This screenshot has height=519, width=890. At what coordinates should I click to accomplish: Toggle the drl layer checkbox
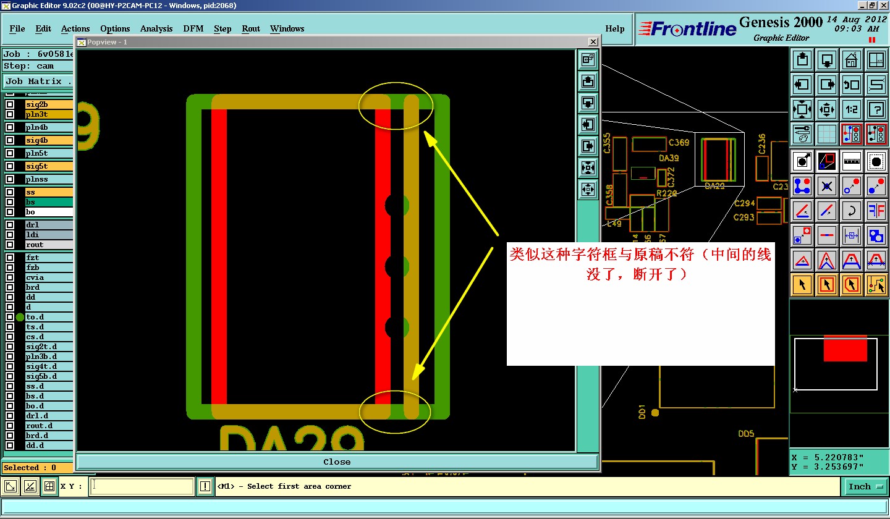click(10, 225)
